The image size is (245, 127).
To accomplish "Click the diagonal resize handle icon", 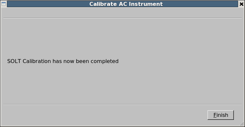I will [242, 124].
